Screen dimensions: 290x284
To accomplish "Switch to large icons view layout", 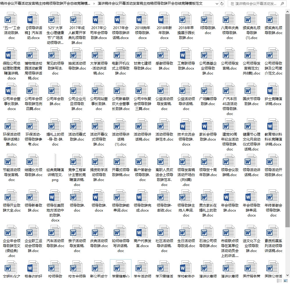I will [x=286, y=281].
